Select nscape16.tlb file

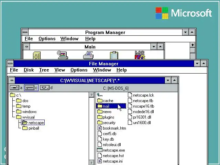point(141,106)
